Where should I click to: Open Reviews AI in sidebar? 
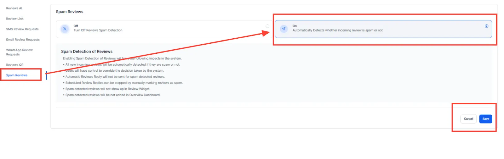point(14,8)
